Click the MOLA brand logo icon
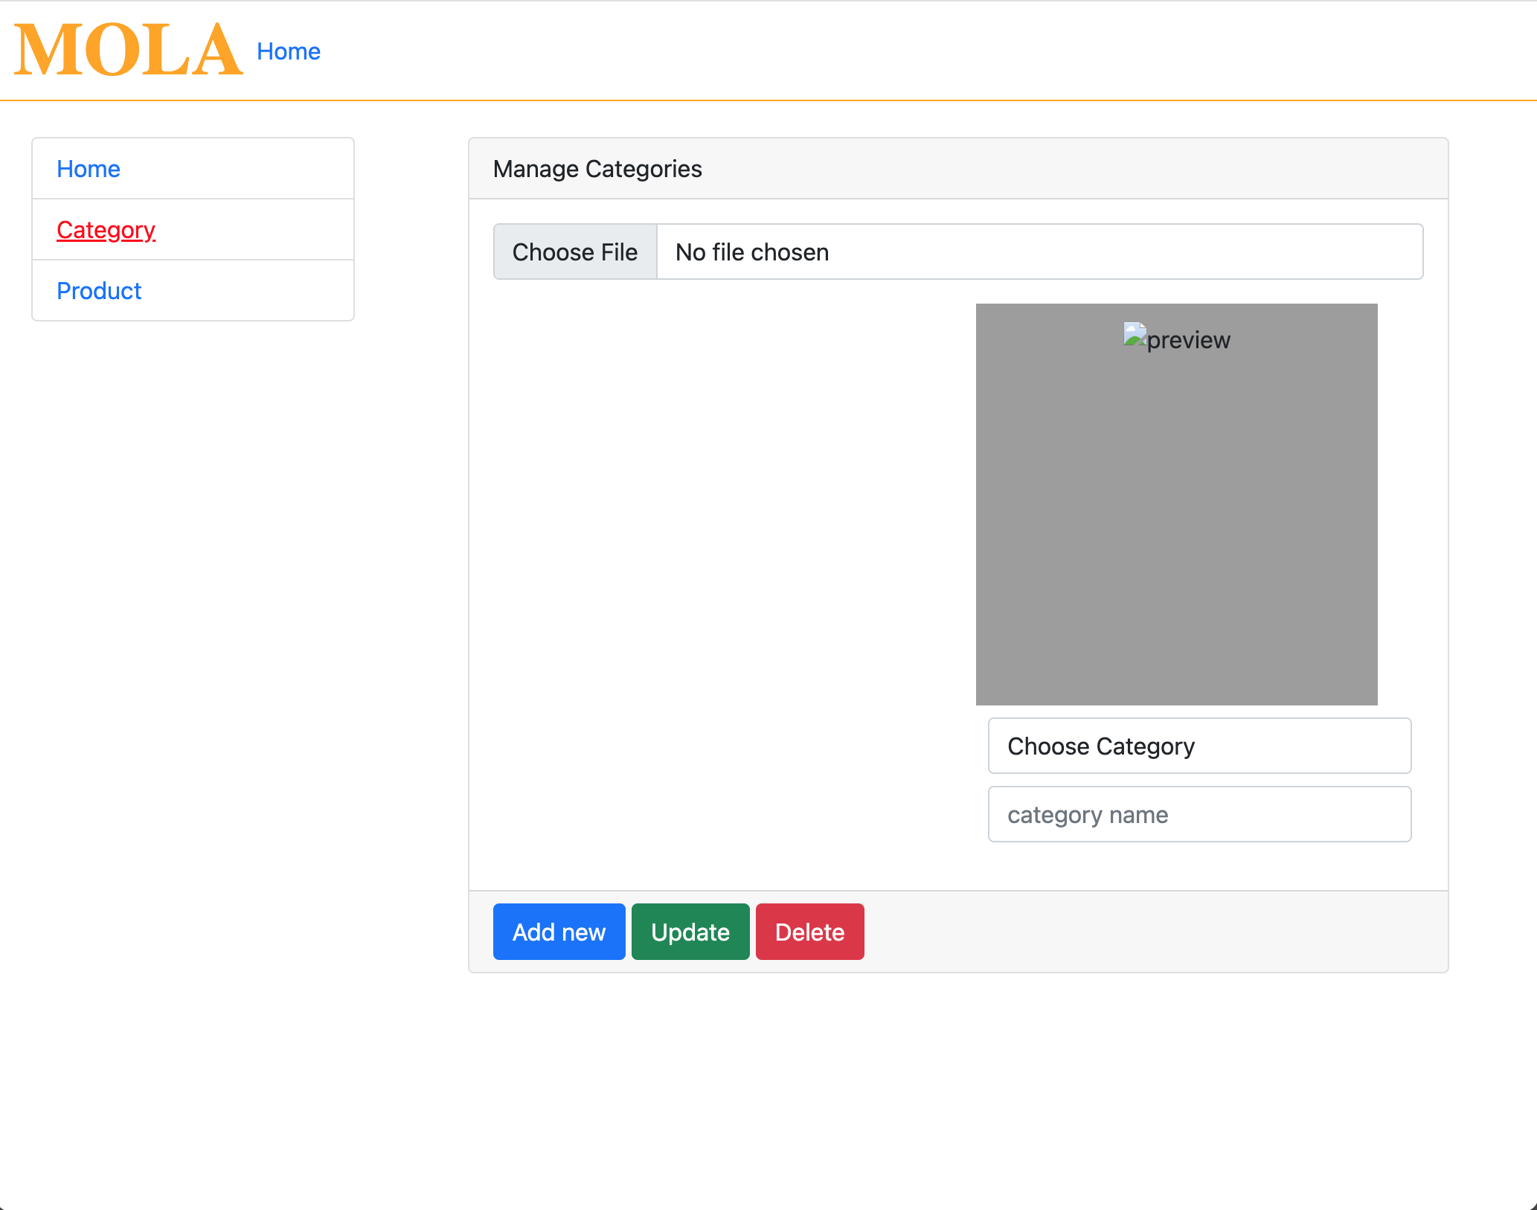Image resolution: width=1537 pixels, height=1210 pixels. [126, 50]
